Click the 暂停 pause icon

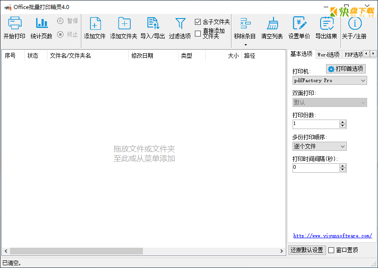coord(60,21)
